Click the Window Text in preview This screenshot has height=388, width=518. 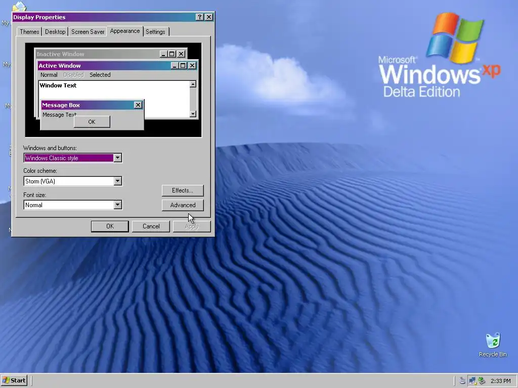pos(58,85)
